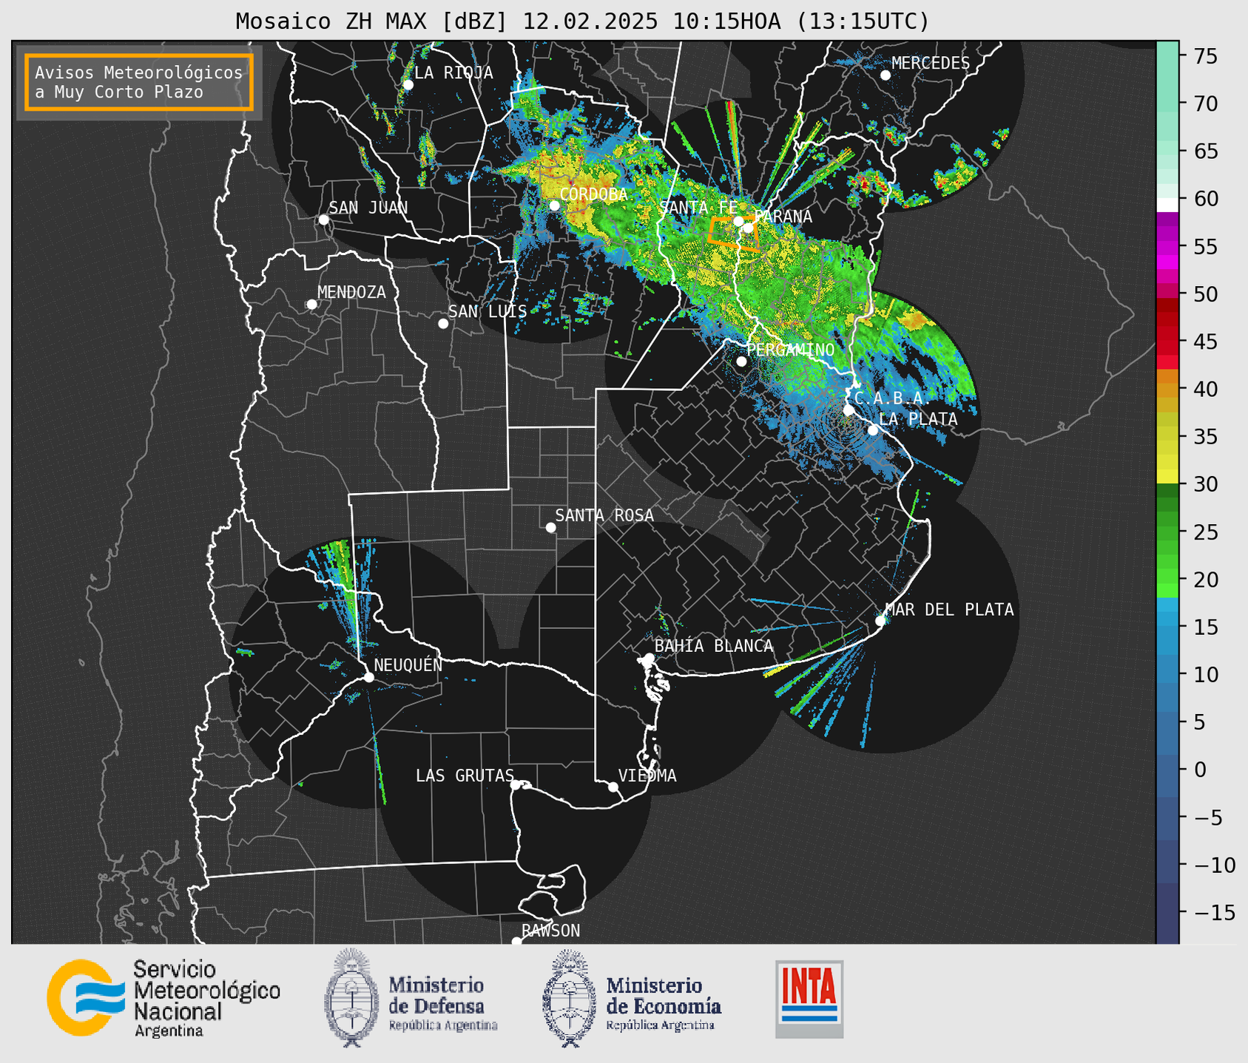Click the LA PLATA city marker
1248x1063 pixels.
click(873, 430)
